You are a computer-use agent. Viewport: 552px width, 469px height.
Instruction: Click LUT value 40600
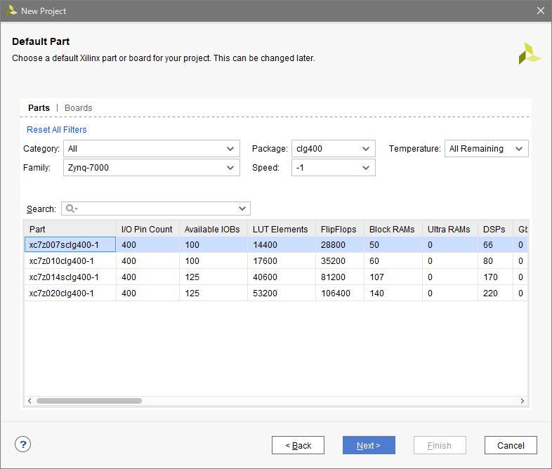[265, 277]
